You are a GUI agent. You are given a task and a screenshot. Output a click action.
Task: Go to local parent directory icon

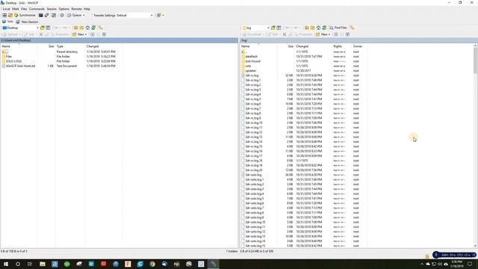coord(76,28)
